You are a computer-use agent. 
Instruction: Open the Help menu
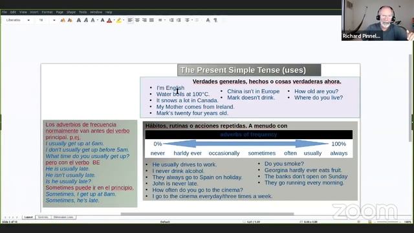109,12
